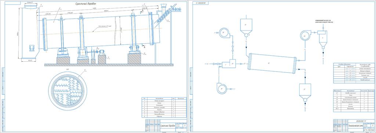Select the pipeline legend table on the right sheet
The width and height of the screenshot is (376, 133).
(354, 73)
